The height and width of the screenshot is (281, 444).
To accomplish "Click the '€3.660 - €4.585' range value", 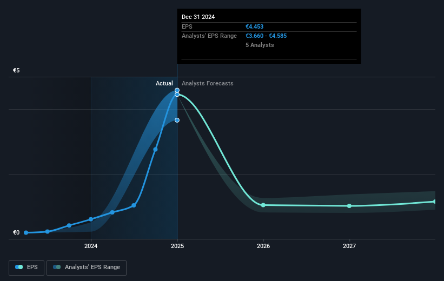I will [x=266, y=36].
